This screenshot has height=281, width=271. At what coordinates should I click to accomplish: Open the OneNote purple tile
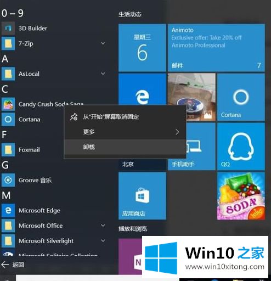[130, 256]
